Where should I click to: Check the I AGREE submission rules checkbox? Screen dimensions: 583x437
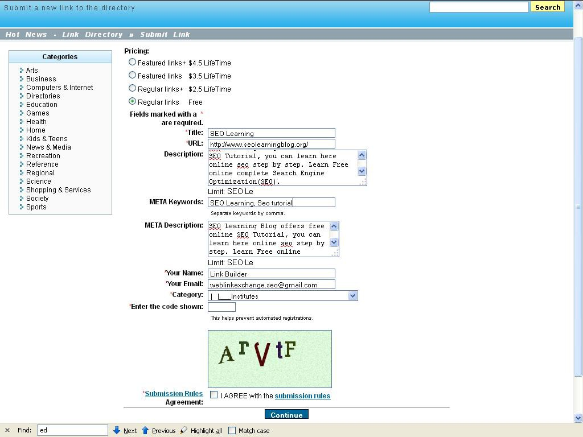(x=214, y=394)
